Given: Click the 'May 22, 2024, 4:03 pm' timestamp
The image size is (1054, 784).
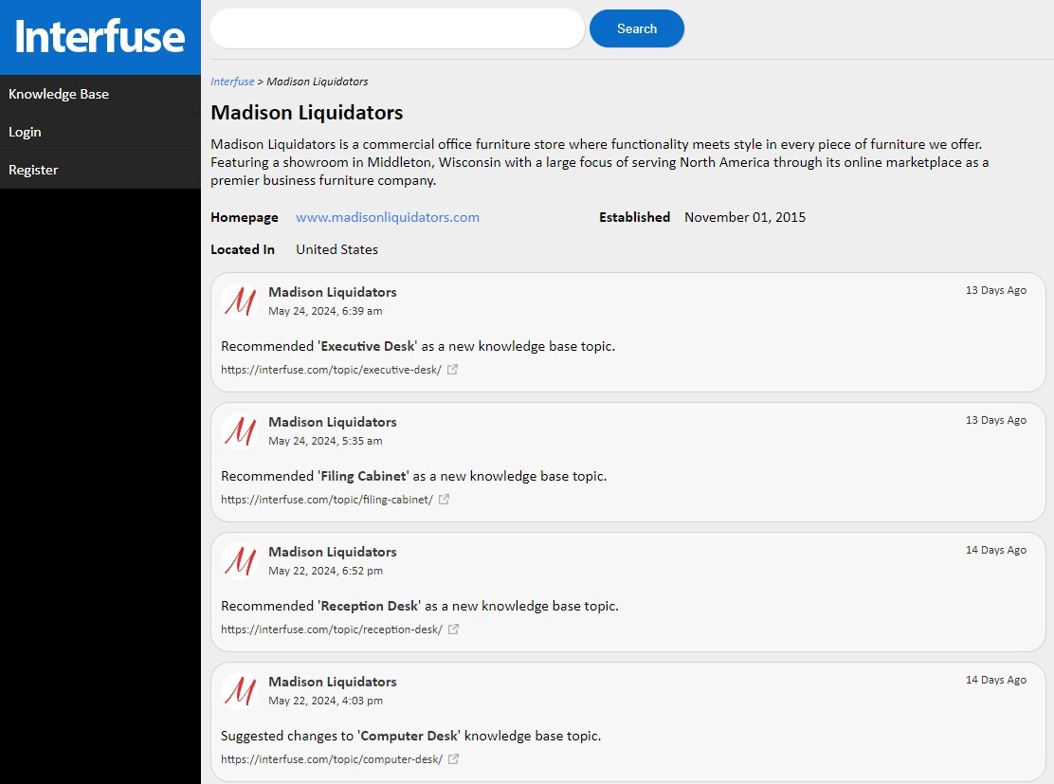Looking at the screenshot, I should click(326, 700).
